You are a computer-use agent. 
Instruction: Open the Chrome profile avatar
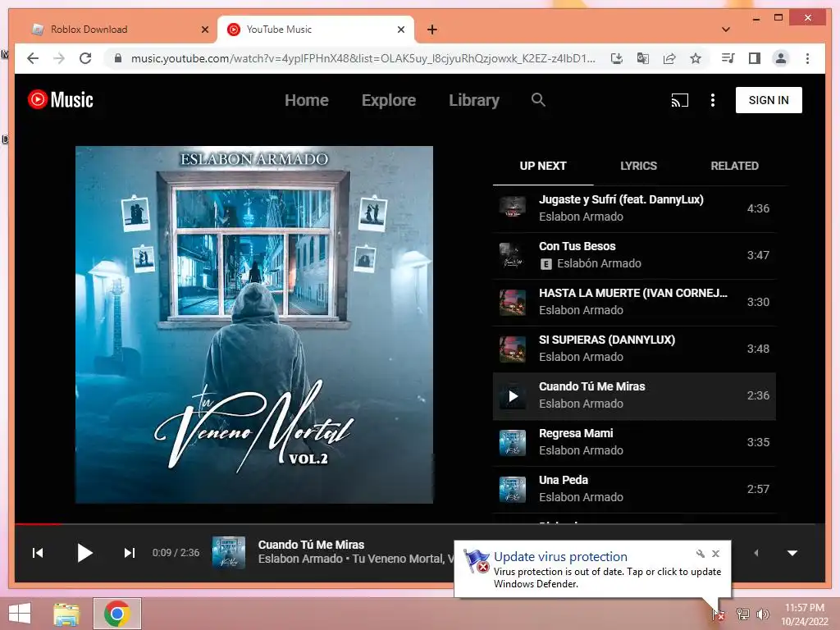[x=781, y=58]
